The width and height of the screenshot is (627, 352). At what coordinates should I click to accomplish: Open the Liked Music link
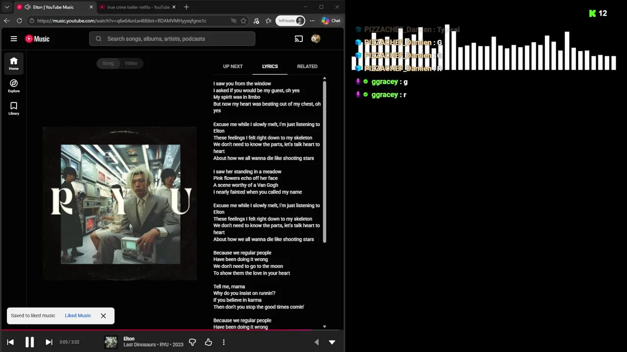pyautogui.click(x=78, y=316)
